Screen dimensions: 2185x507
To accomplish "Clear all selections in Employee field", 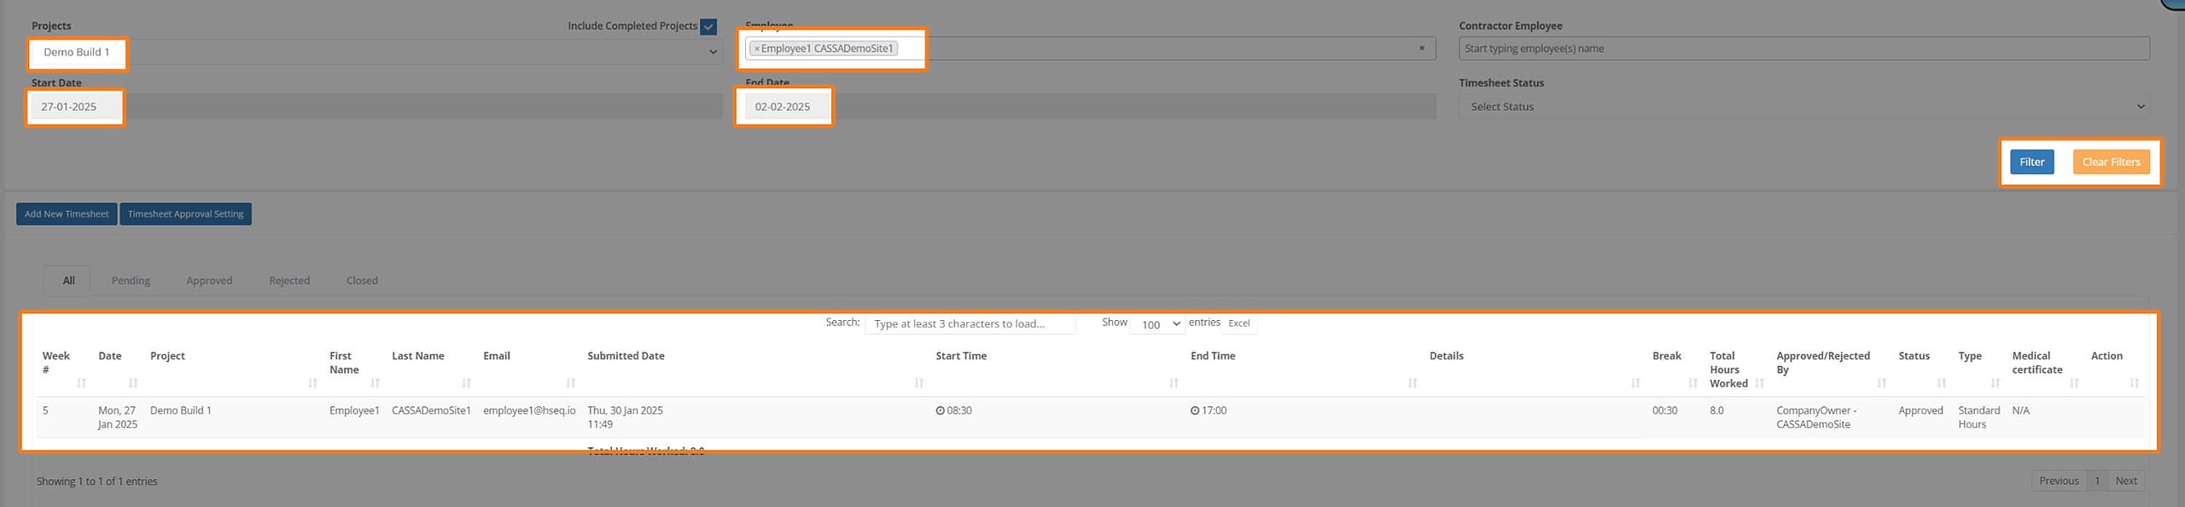I will tap(1421, 49).
